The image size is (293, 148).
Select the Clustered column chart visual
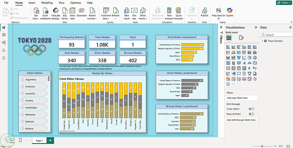pyautogui.click(x=244, y=47)
